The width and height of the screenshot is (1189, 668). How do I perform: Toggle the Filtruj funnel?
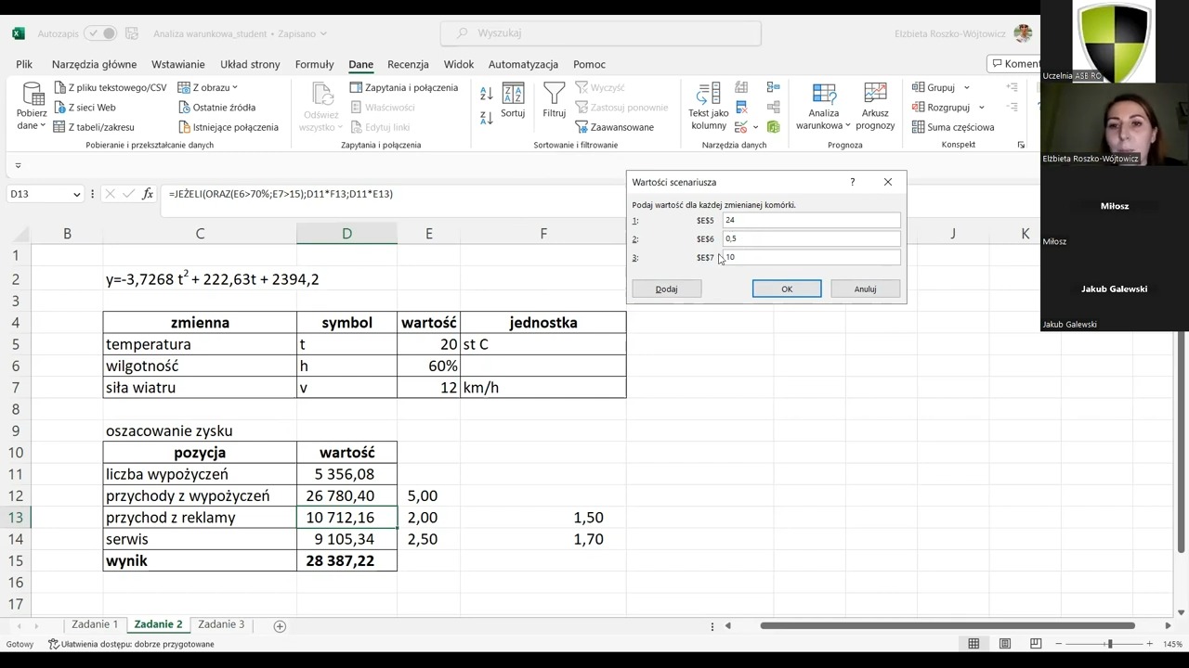point(555,101)
